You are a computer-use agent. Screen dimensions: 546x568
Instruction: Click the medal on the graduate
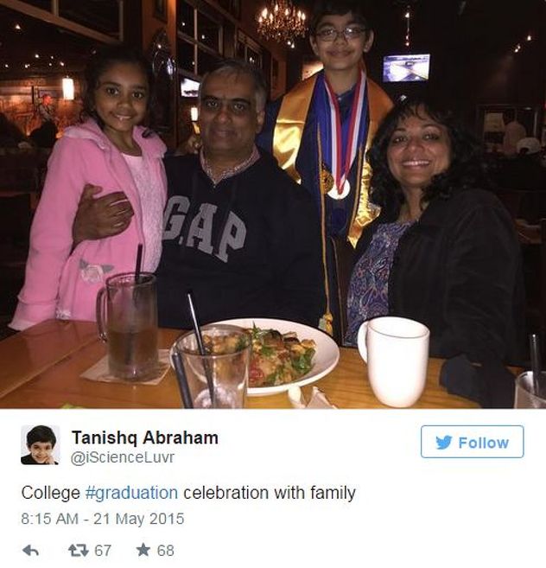(x=339, y=190)
